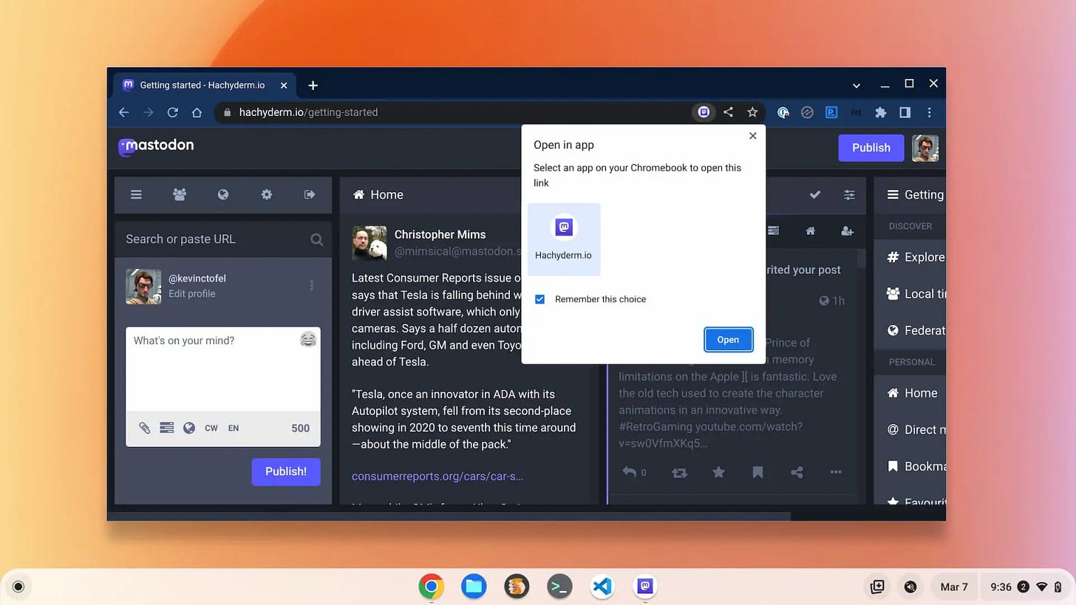Open Chrome from the shelf
This screenshot has height=605, width=1076.
click(431, 587)
